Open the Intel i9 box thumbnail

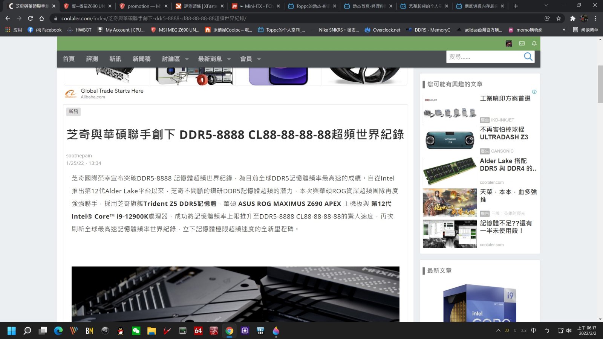tap(480, 303)
